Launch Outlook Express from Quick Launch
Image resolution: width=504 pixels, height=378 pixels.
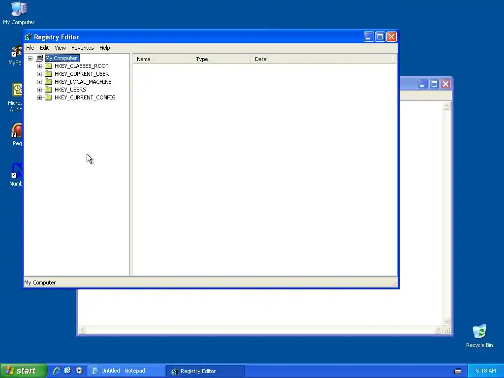tap(67, 371)
